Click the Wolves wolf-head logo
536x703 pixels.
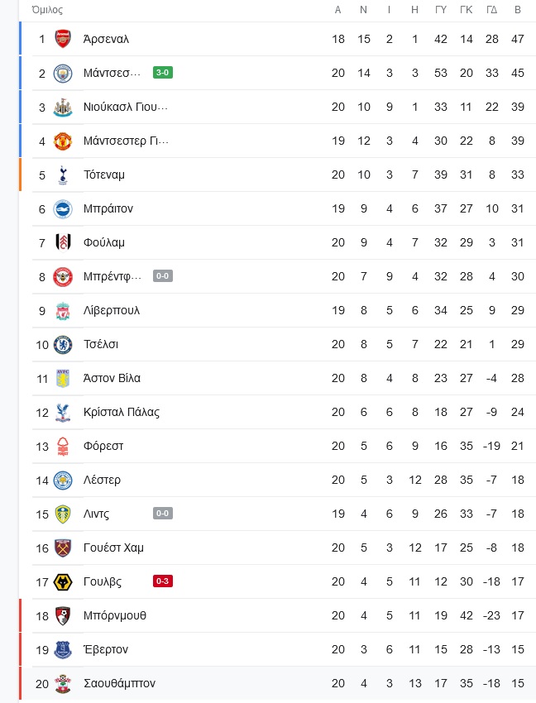pyautogui.click(x=63, y=582)
